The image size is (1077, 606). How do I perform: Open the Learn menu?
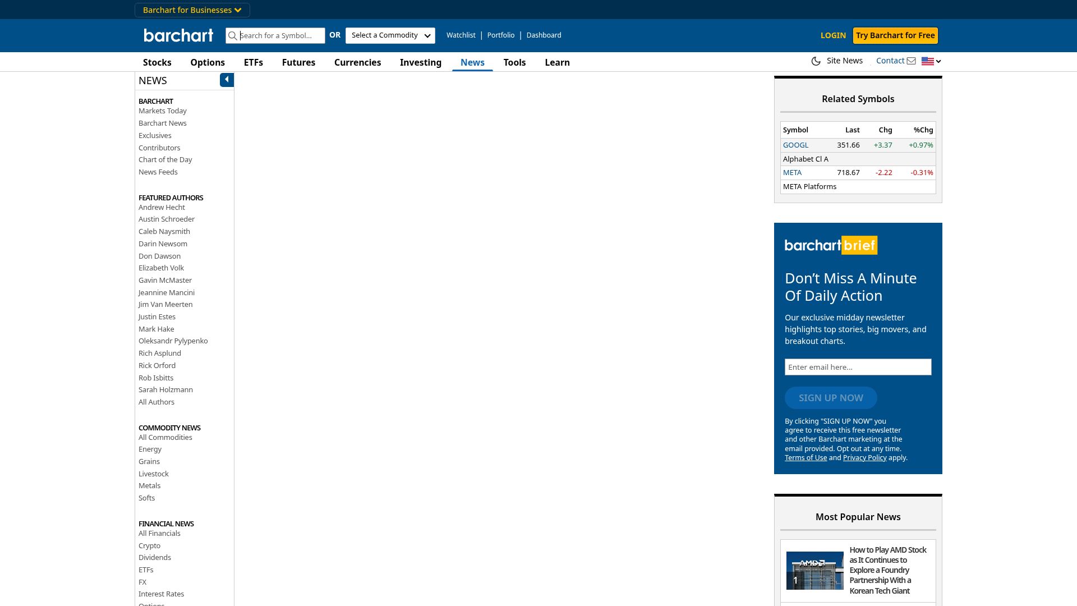point(558,62)
